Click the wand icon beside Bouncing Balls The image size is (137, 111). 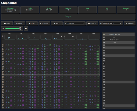click(x=101, y=23)
